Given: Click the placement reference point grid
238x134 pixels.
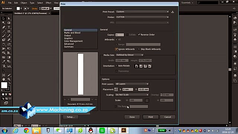Looking at the screenshot, I should (116, 89).
